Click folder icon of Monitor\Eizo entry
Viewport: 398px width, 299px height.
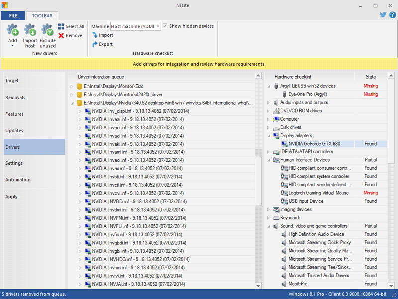coord(80,86)
